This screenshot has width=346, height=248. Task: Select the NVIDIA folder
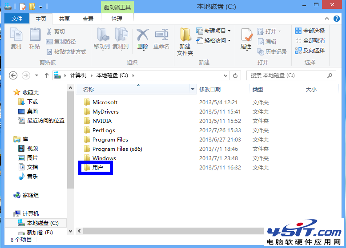point(98,121)
